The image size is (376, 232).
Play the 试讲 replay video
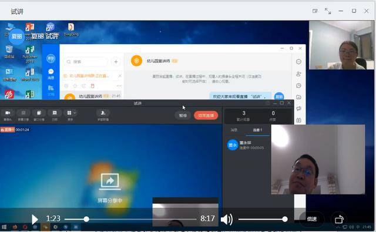pyautogui.click(x=35, y=219)
